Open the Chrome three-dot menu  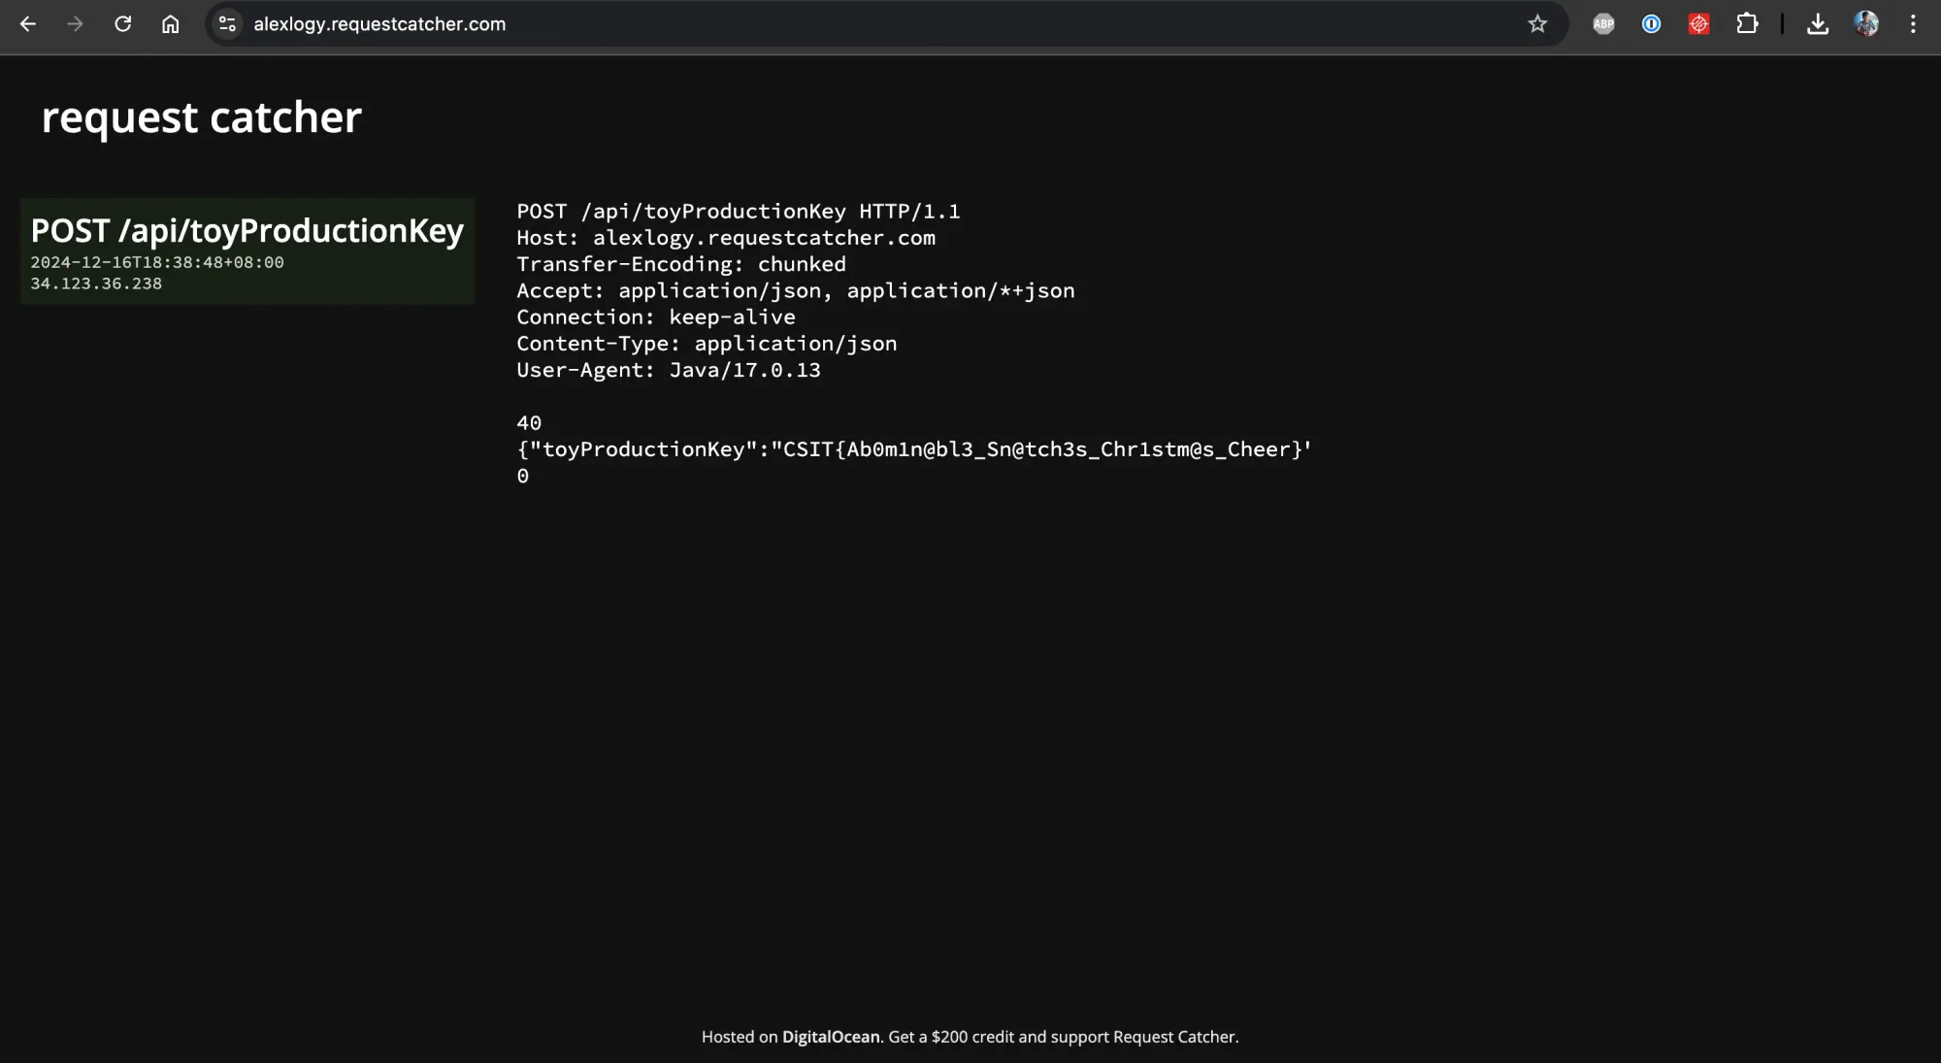(1913, 24)
